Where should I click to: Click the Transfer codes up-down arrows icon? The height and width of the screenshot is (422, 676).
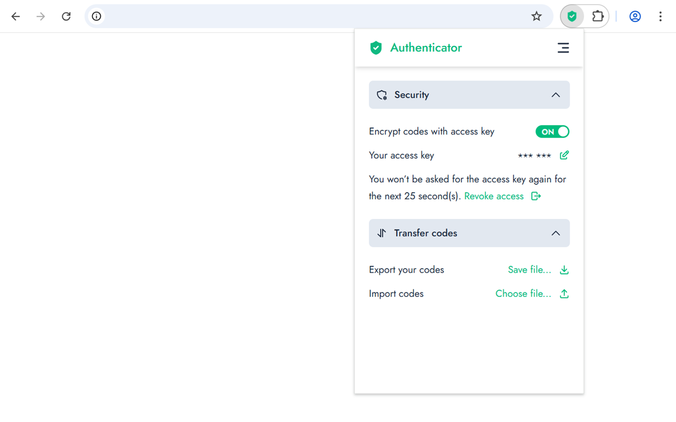(382, 233)
